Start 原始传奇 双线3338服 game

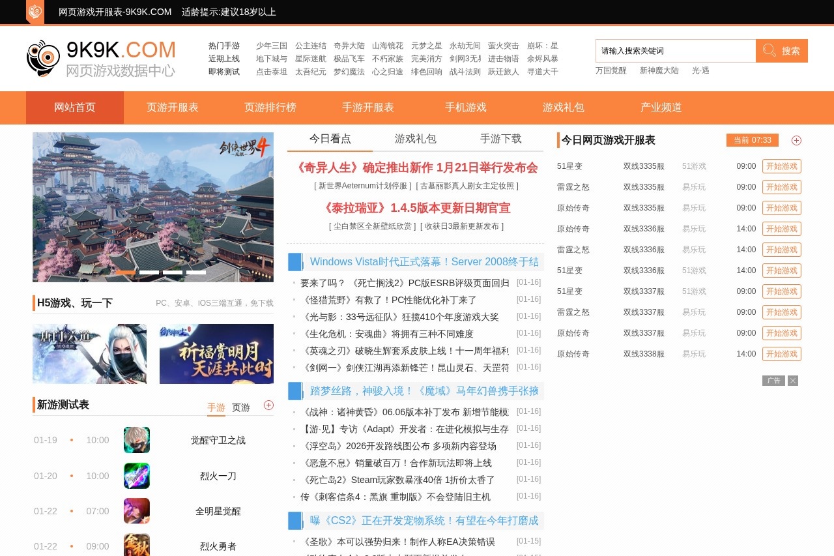click(x=782, y=354)
